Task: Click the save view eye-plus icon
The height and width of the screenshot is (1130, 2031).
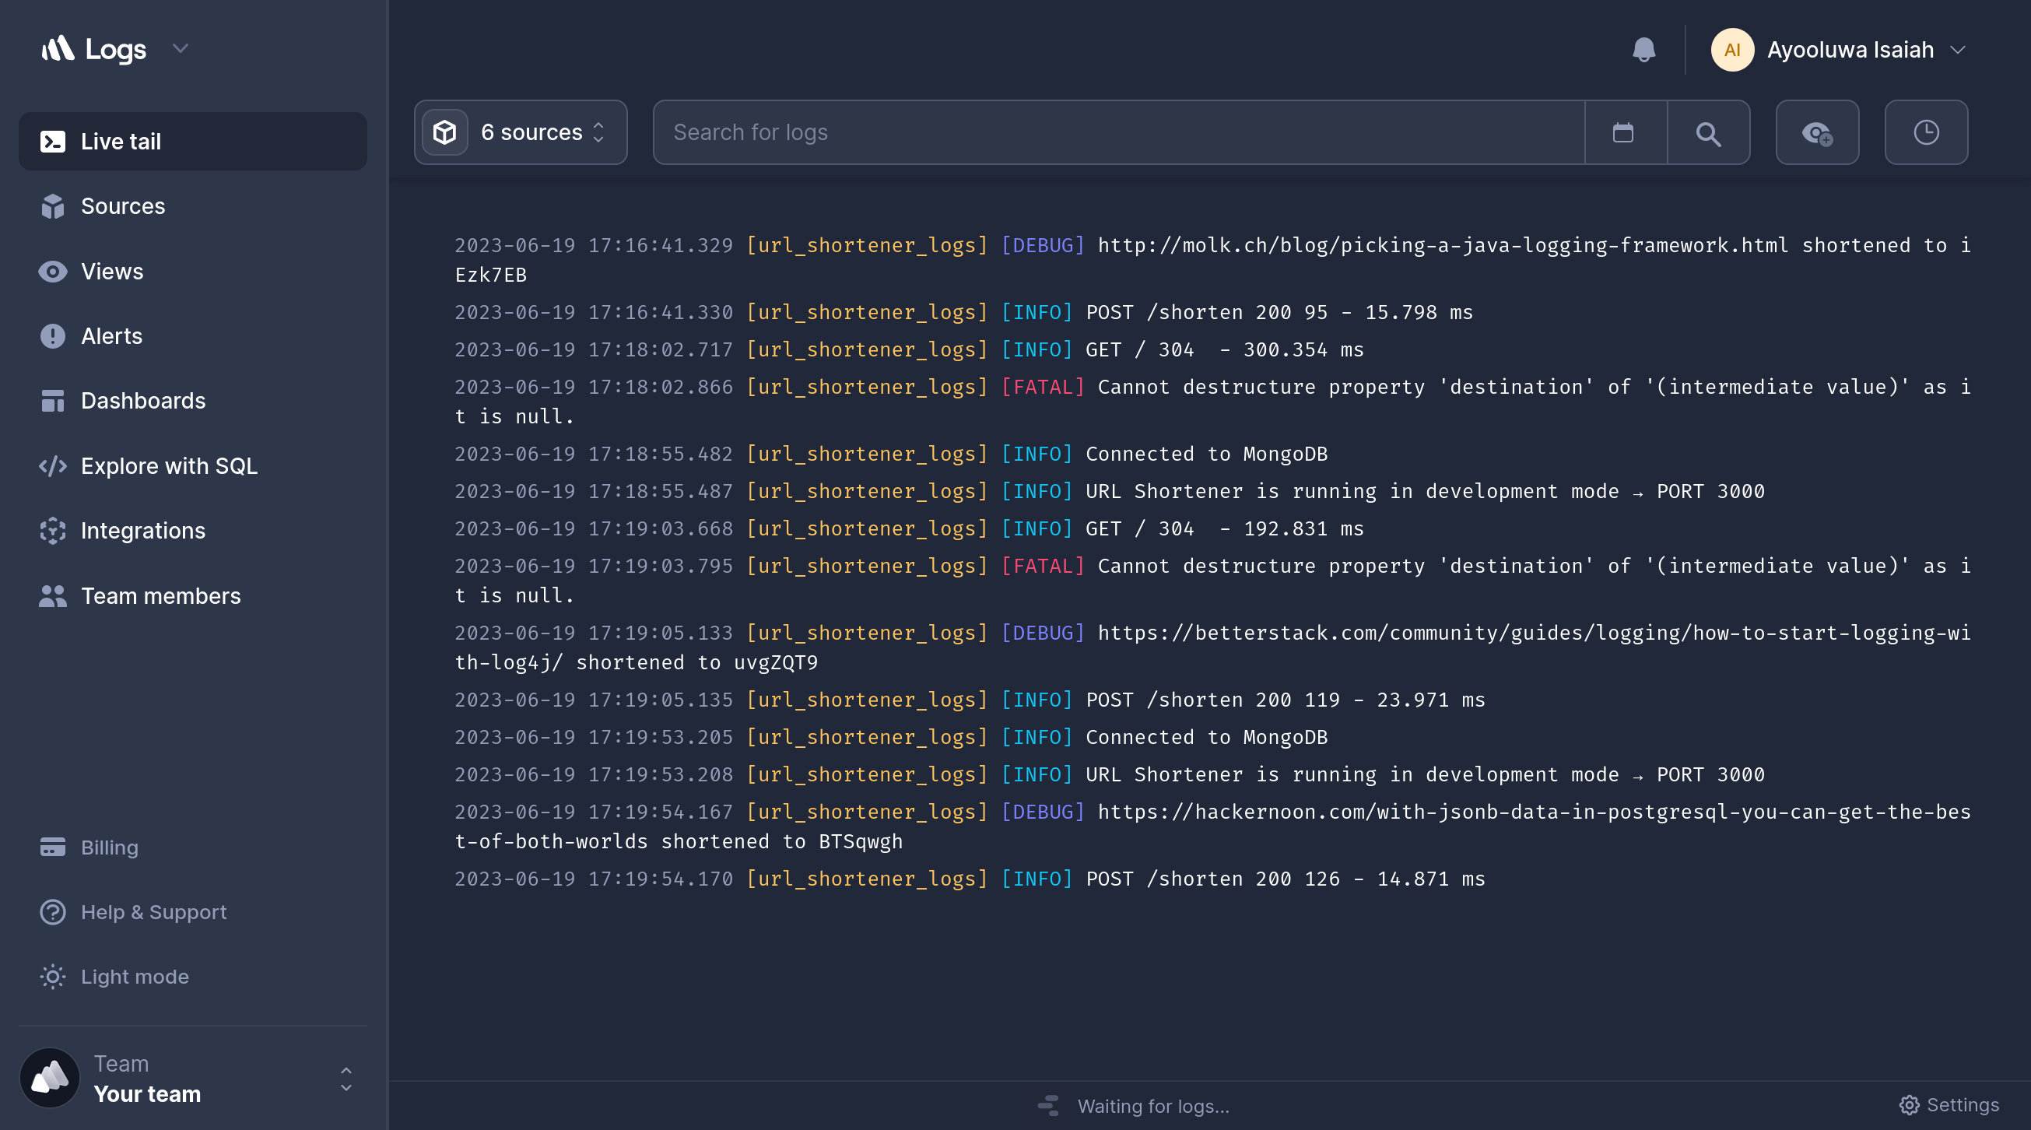Action: [x=1817, y=132]
